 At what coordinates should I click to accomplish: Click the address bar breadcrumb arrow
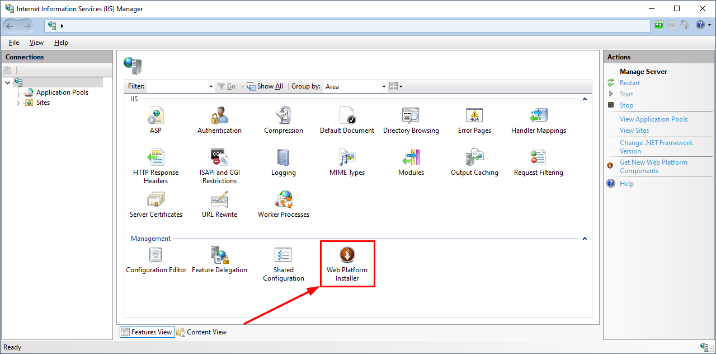(x=62, y=26)
